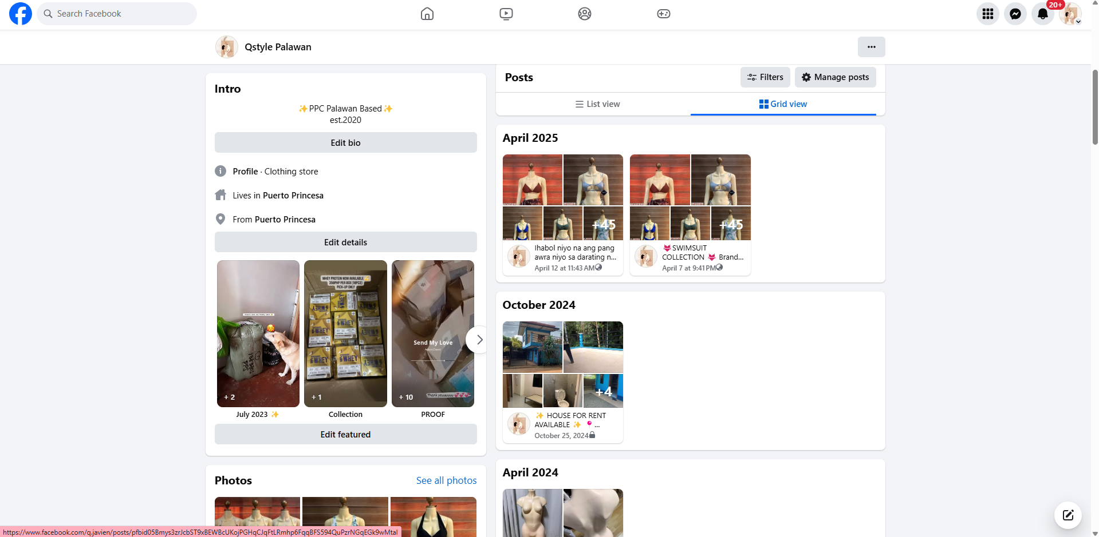This screenshot has width=1099, height=537.
Task: Click the October 2024 section heading
Action: pyautogui.click(x=539, y=305)
